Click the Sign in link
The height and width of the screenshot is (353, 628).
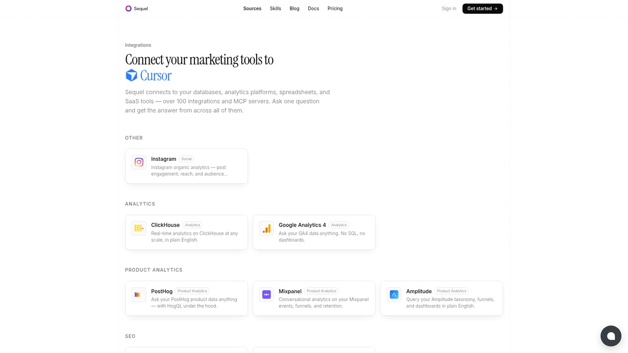coord(449,8)
